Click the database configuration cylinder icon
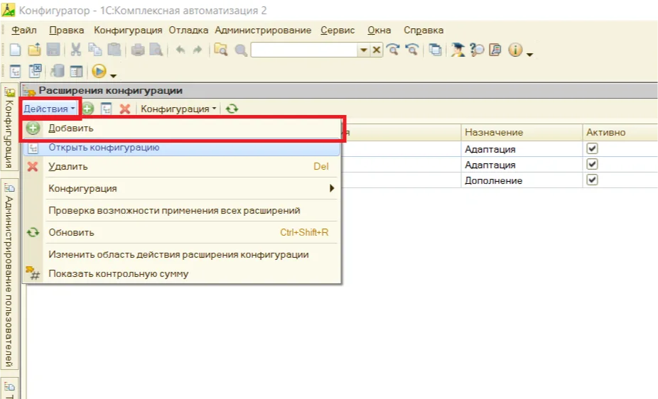This screenshot has width=658, height=399. [58, 71]
